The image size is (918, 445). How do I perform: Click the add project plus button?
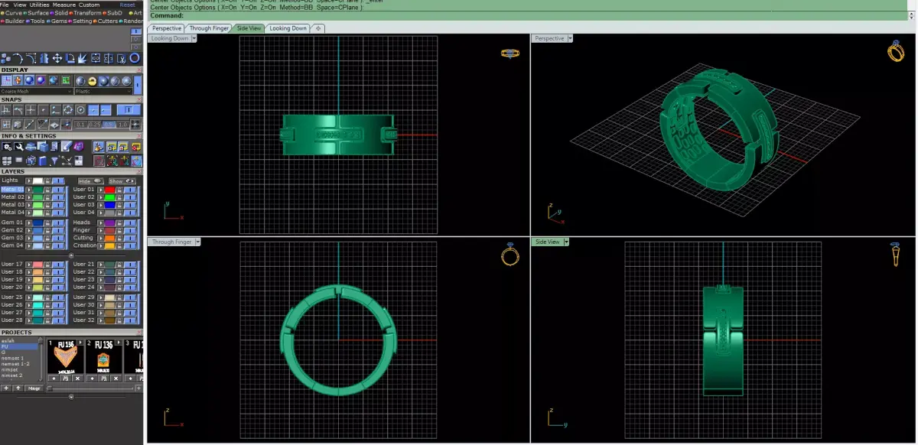pos(6,388)
